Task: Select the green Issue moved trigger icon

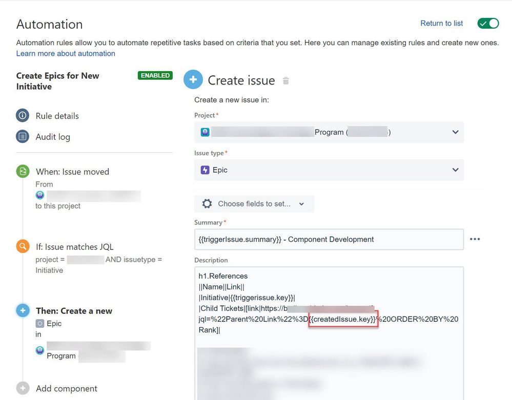Action: 23,172
